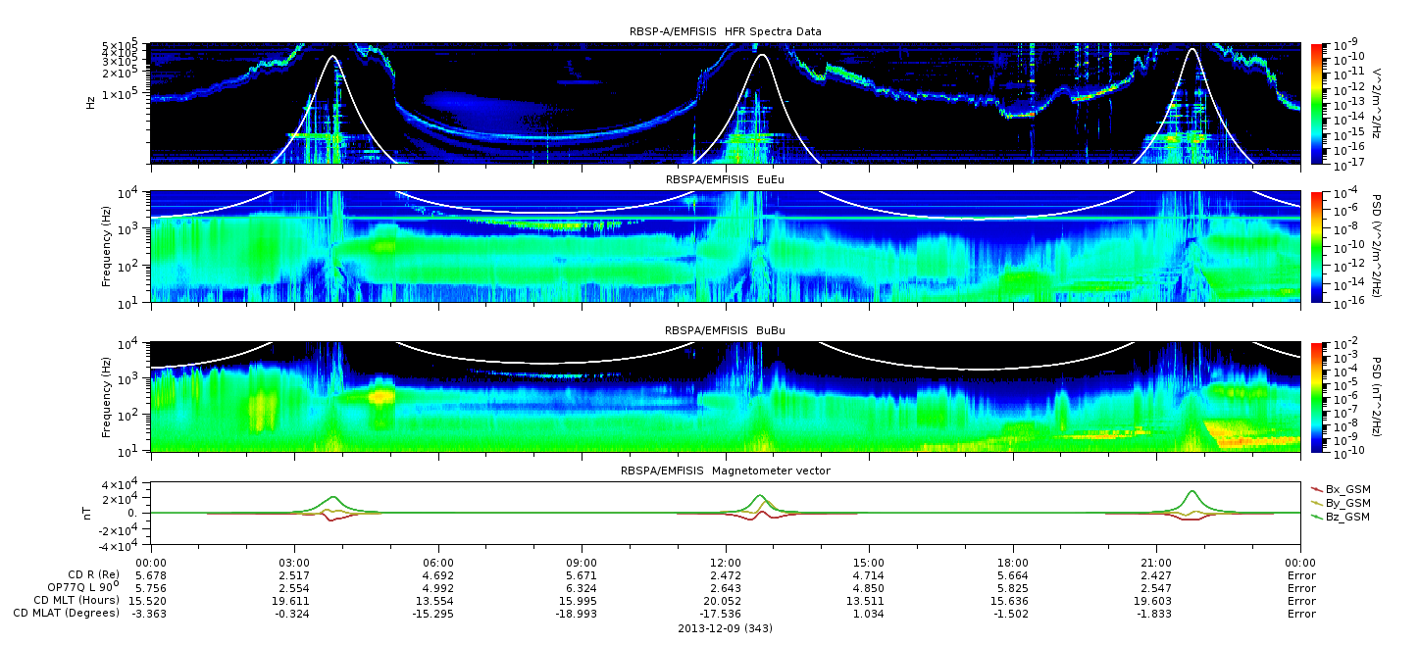Image resolution: width=1419 pixels, height=645 pixels.
Task: Click the 21:00 time axis label
Action: click(x=1156, y=562)
